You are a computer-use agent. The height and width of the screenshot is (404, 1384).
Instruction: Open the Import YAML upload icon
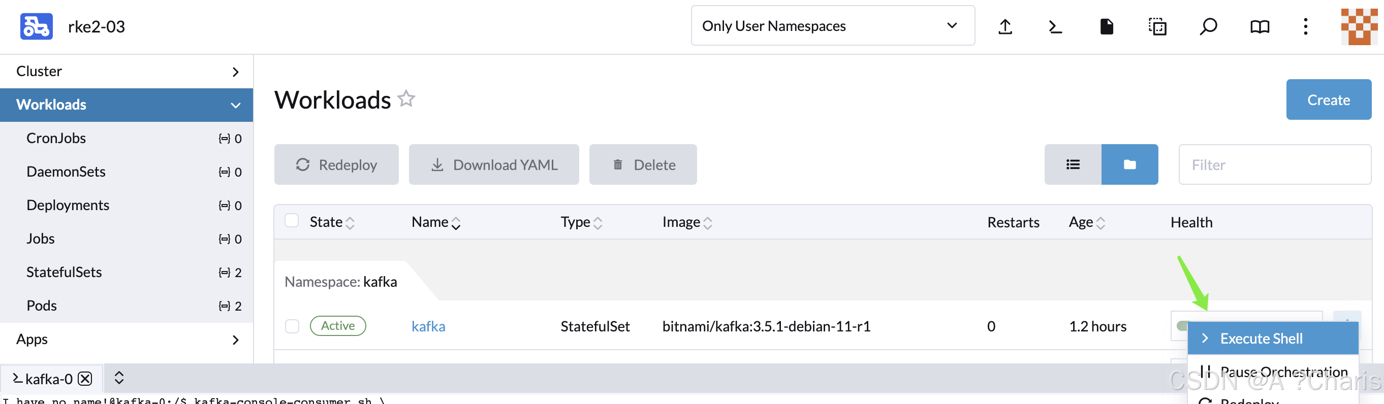tap(1005, 26)
